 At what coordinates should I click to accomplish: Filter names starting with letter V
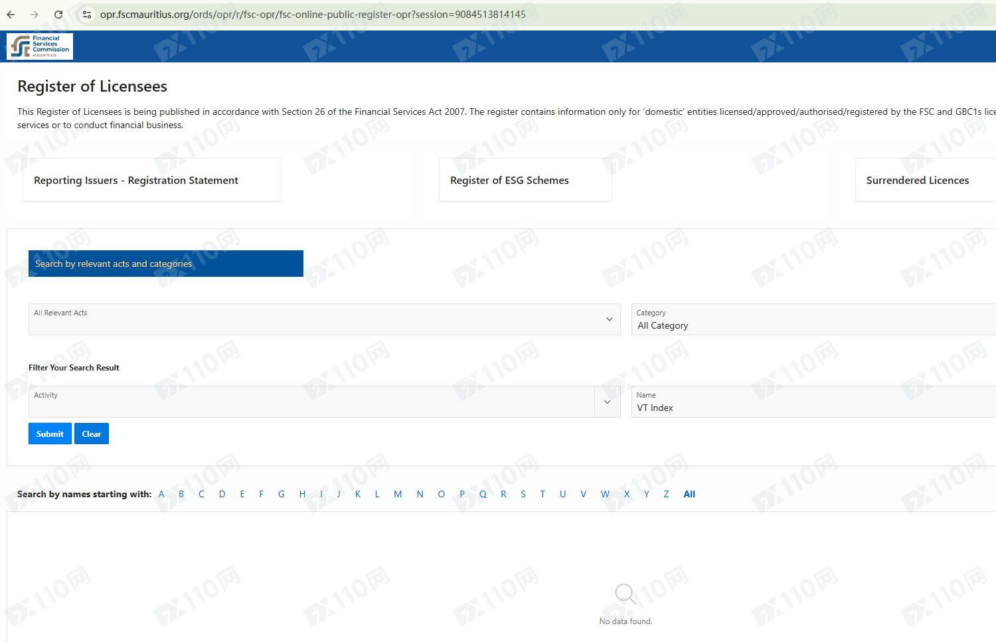[583, 494]
